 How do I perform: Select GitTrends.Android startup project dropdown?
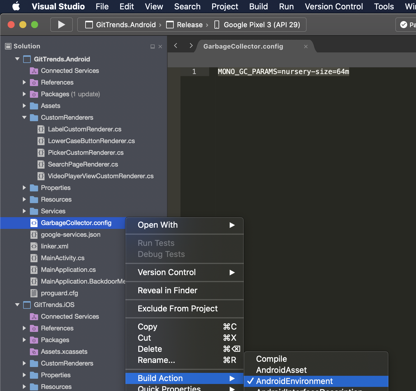[x=120, y=25]
